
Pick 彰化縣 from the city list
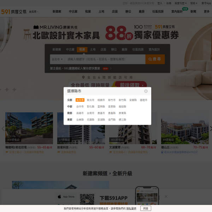point(90,107)
